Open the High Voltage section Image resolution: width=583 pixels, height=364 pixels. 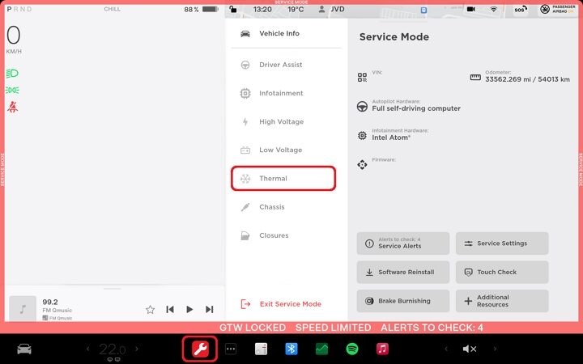[281, 122]
